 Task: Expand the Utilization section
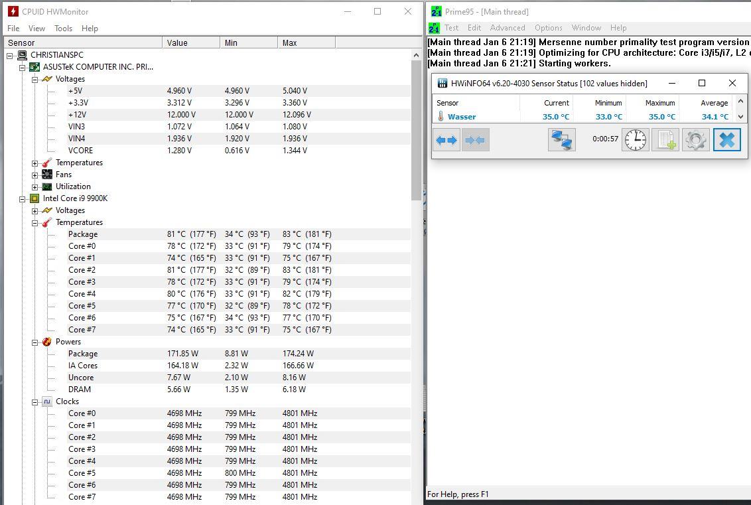coord(34,187)
